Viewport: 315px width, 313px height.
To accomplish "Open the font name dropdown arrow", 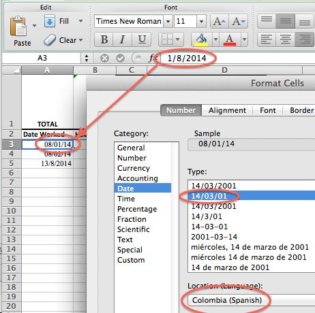I will tap(168, 21).
